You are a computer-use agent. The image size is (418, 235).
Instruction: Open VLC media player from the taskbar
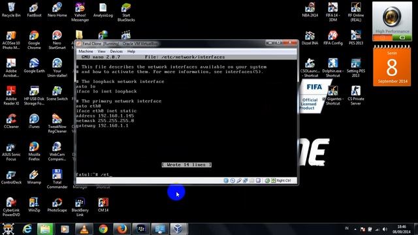[x=84, y=229]
